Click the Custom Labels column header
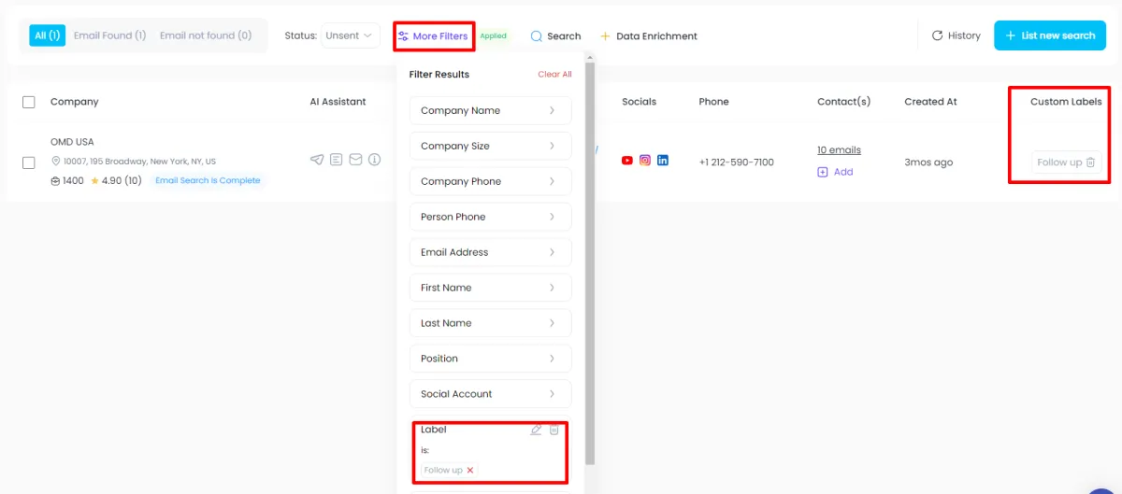 pyautogui.click(x=1066, y=102)
